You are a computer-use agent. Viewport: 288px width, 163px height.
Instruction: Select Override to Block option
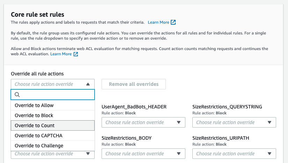coord(53,115)
